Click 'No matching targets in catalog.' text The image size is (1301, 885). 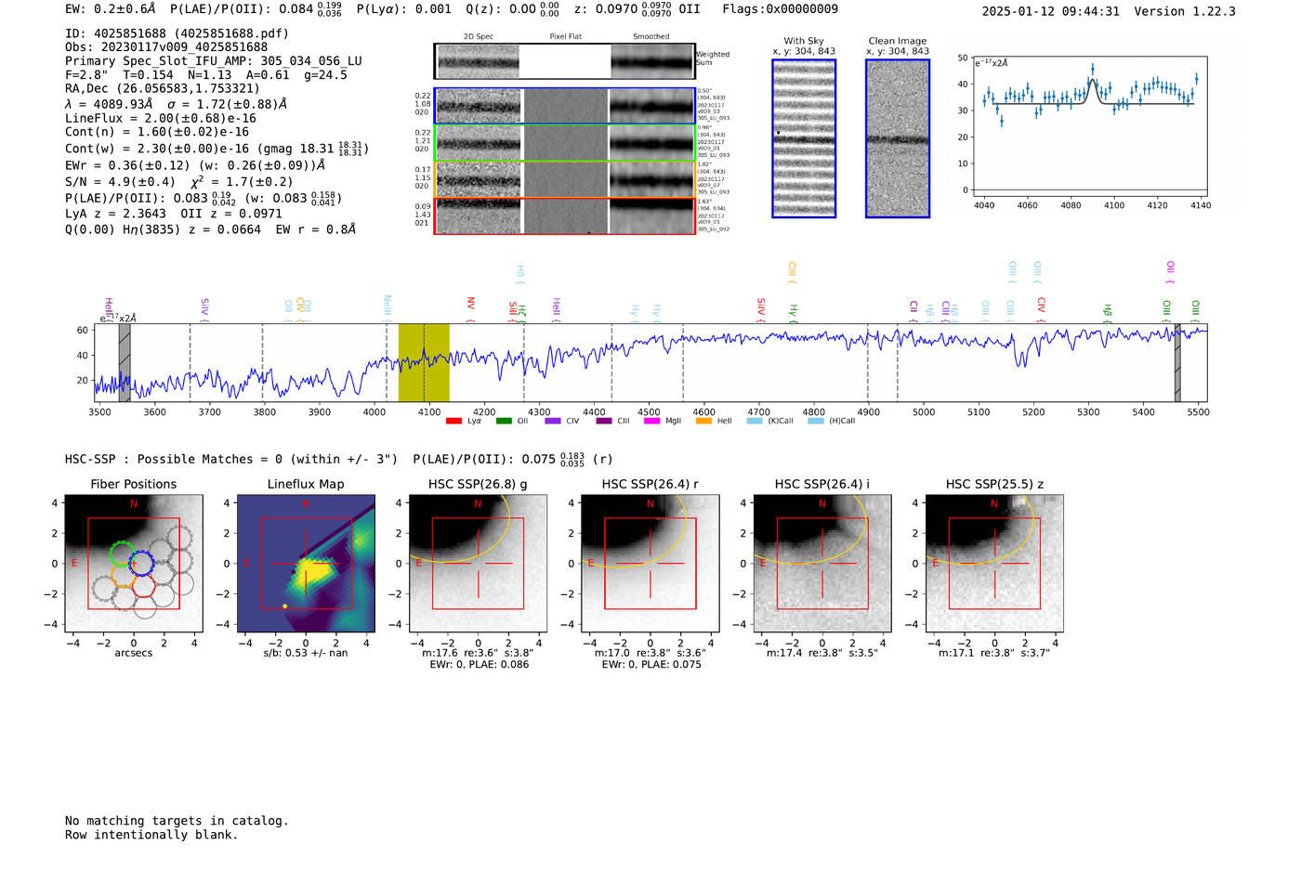(177, 821)
